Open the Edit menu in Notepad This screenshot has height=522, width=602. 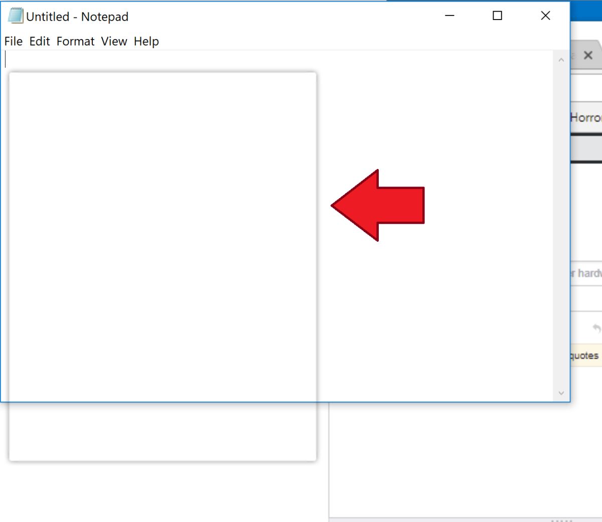(40, 42)
